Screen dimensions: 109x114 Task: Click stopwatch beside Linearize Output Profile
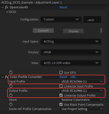click(11, 95)
